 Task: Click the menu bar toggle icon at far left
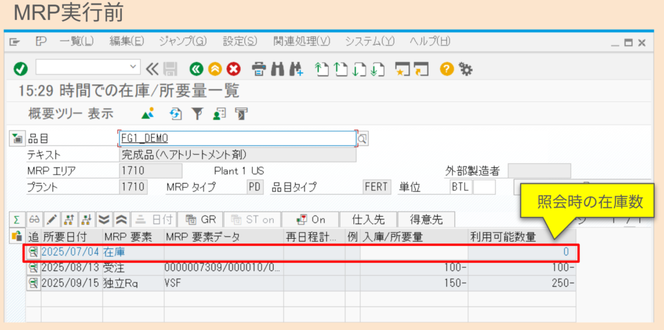click(x=15, y=41)
